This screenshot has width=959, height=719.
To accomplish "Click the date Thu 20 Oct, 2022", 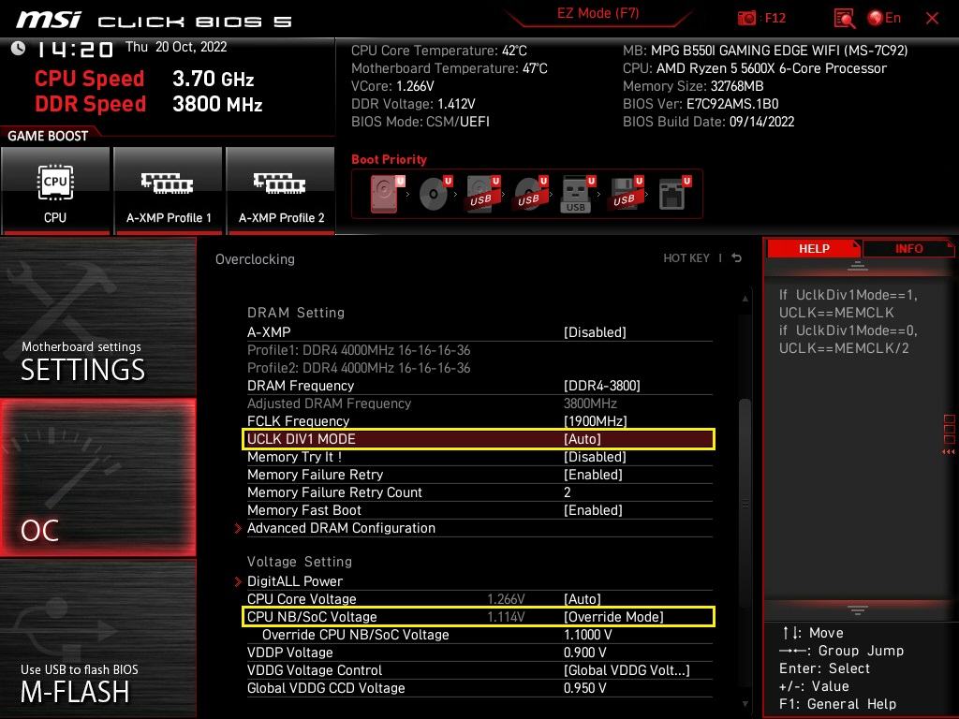I will point(176,47).
